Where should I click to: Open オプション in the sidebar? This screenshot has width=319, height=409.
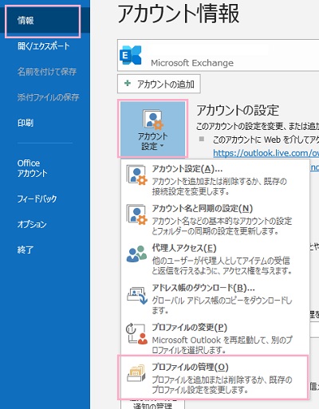coord(32,224)
